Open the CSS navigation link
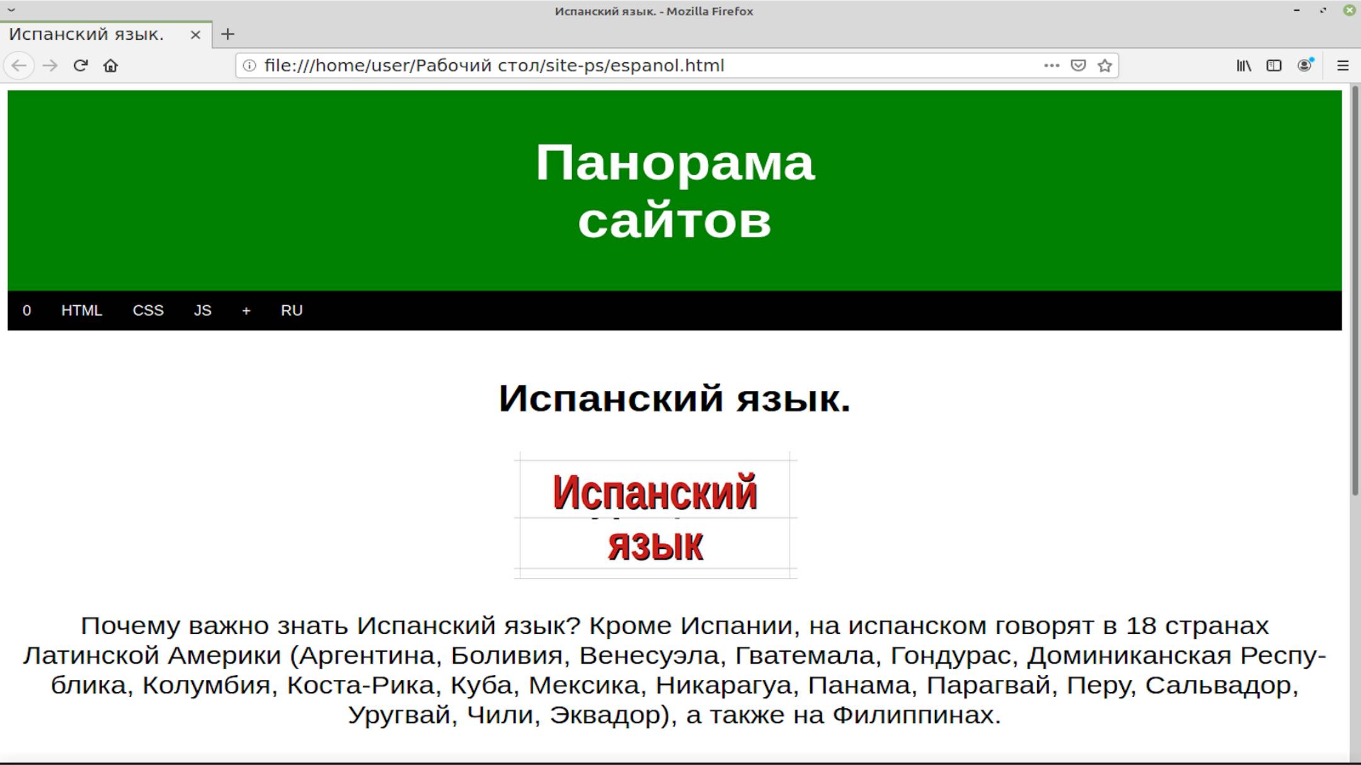Screen dimensions: 1361x765 click(x=148, y=310)
